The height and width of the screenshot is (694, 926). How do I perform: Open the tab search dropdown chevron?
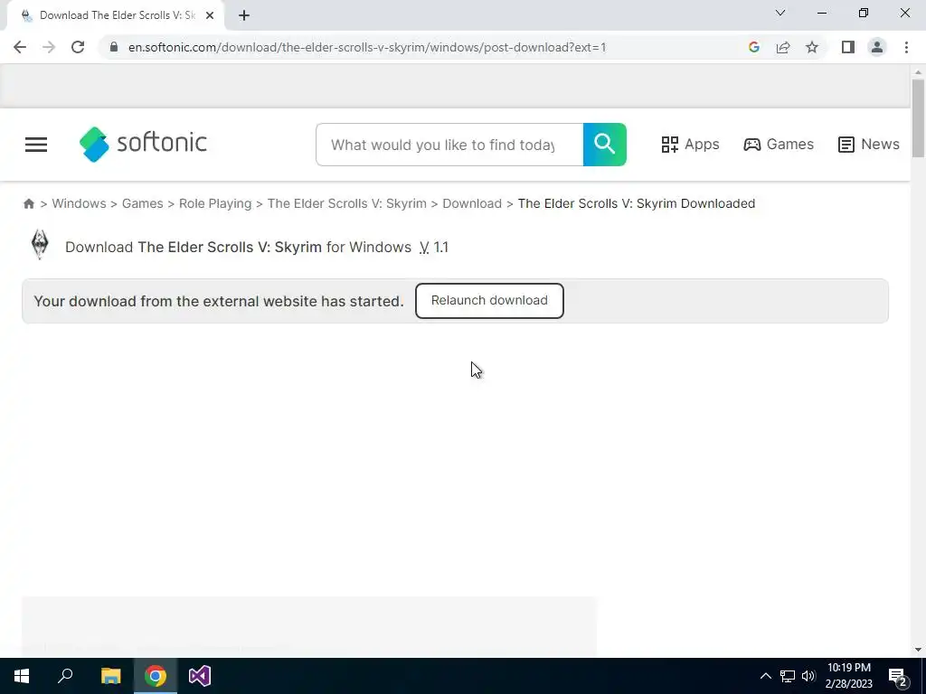[780, 13]
